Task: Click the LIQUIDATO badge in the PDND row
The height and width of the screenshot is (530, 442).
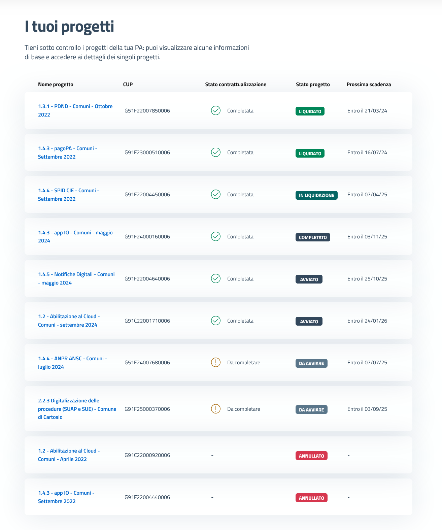Action: point(310,111)
